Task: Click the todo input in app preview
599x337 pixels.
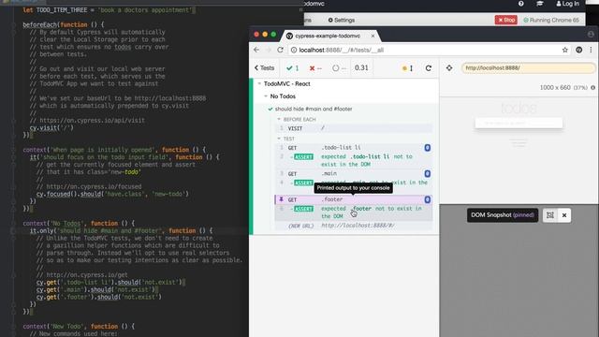Action: pos(519,123)
